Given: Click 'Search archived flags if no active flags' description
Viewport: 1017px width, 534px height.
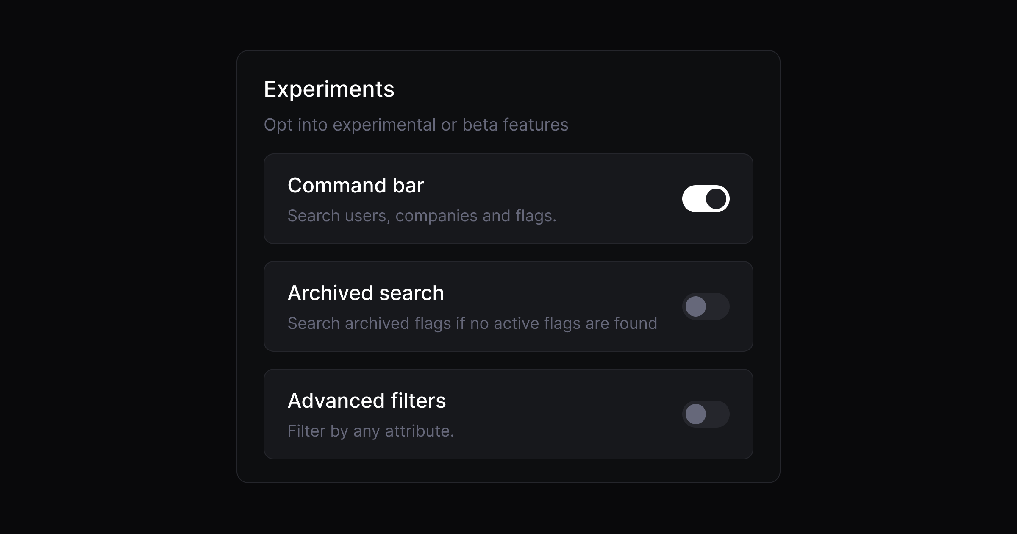Looking at the screenshot, I should 472,323.
